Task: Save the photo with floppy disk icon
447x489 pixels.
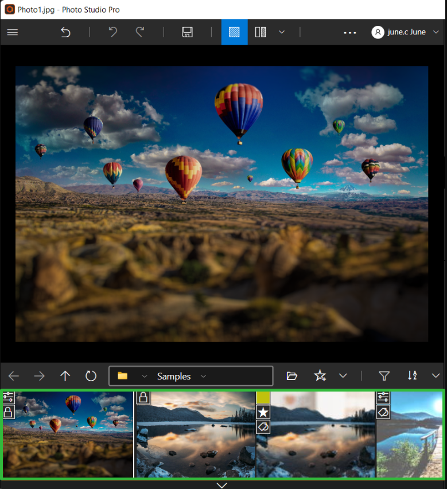Action: pyautogui.click(x=187, y=32)
